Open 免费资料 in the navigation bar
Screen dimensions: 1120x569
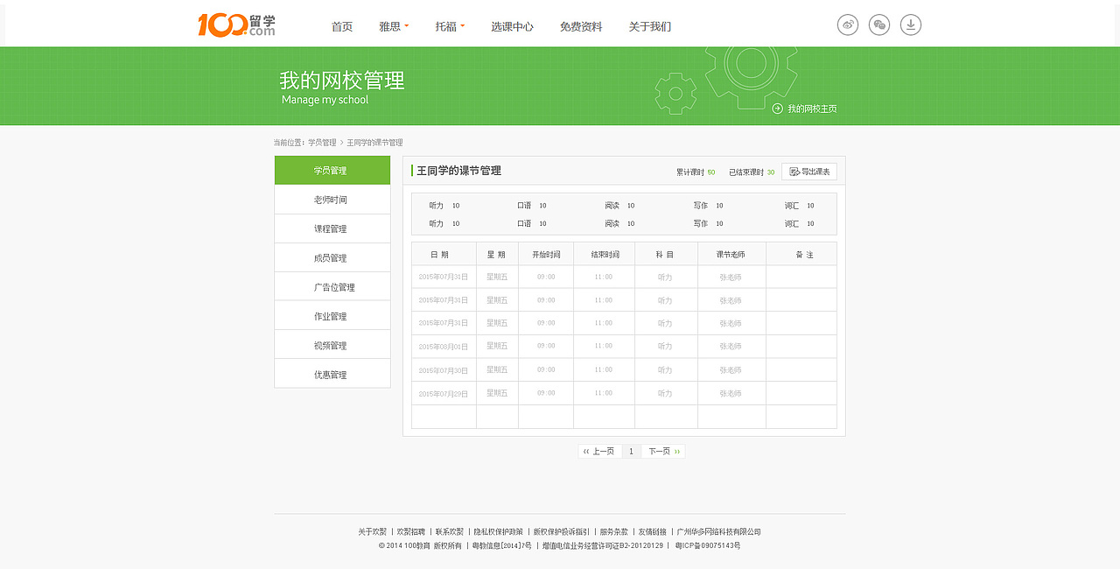point(581,26)
